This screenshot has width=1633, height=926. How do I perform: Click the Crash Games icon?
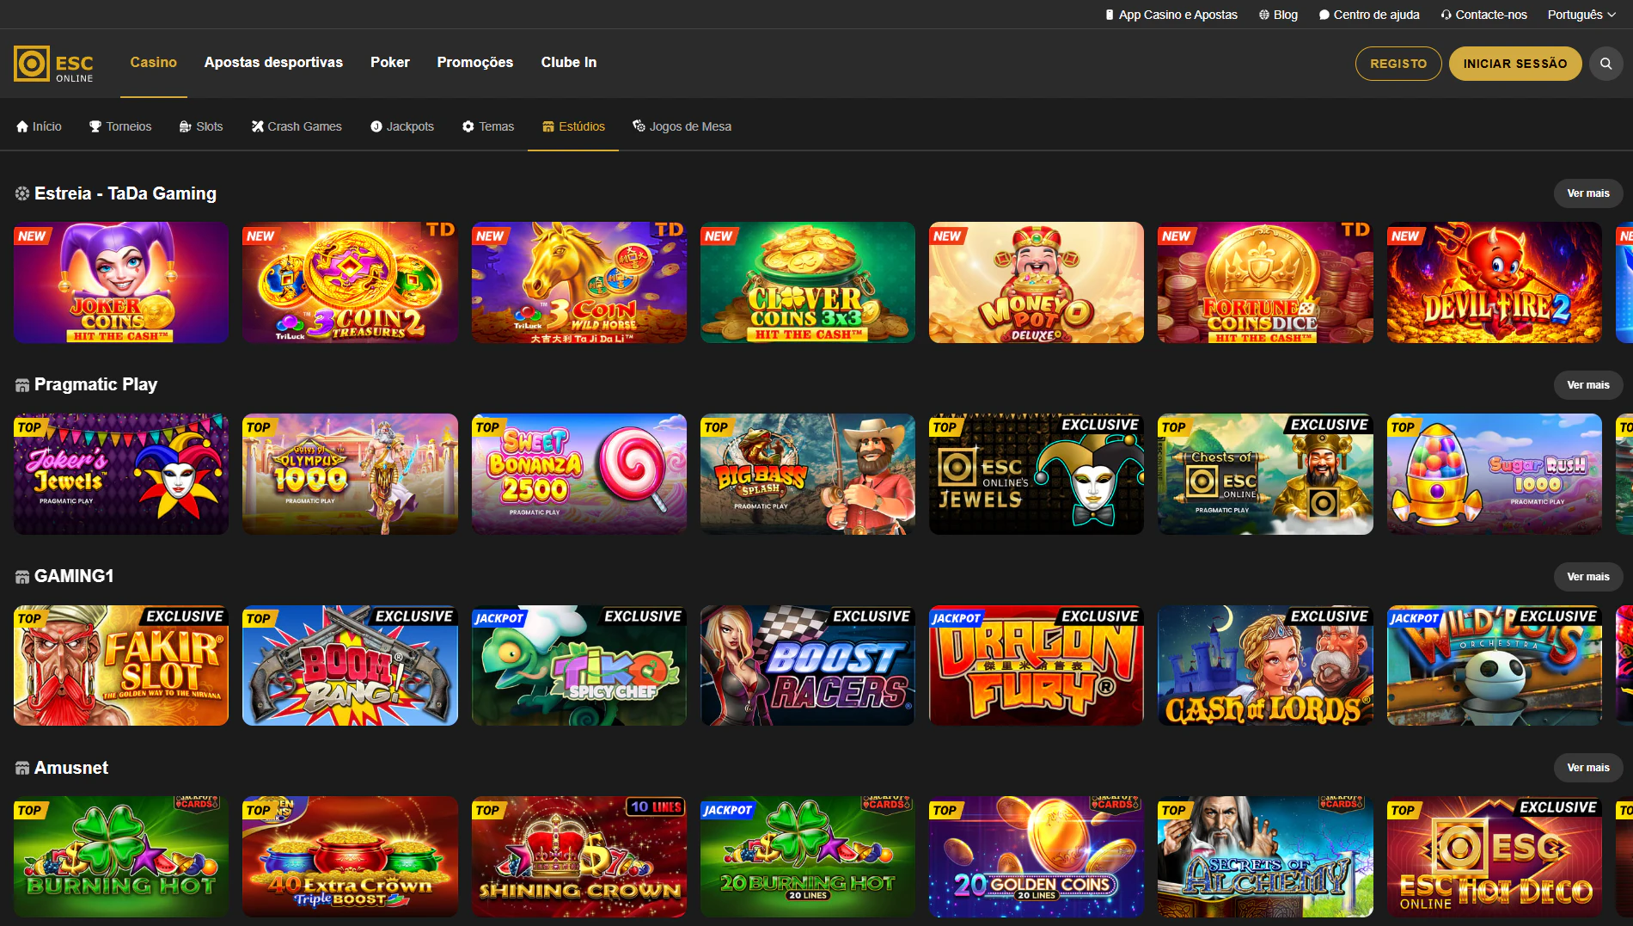pos(257,126)
